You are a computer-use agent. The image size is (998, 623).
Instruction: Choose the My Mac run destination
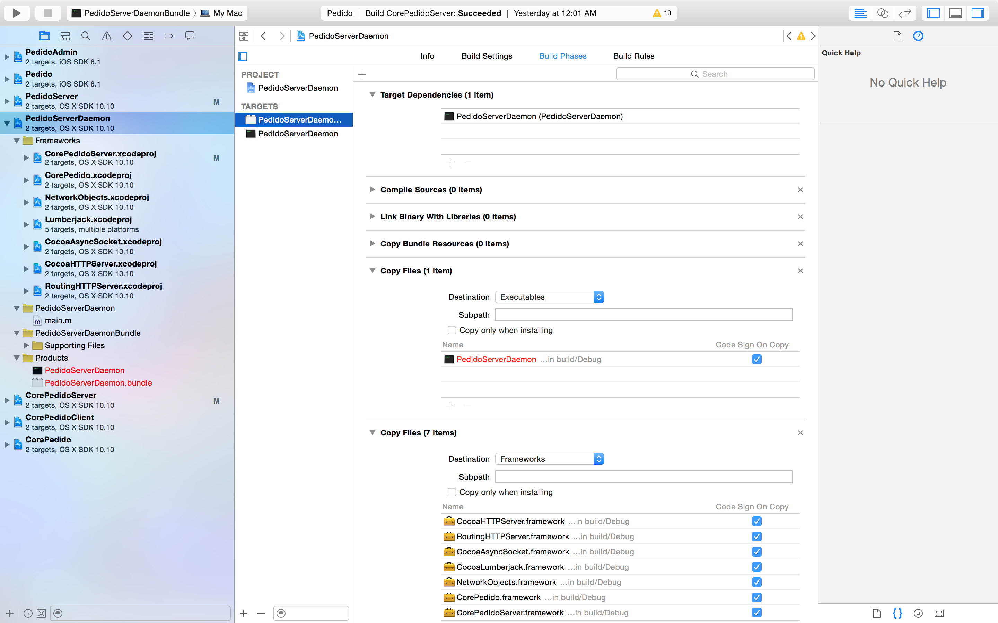[x=221, y=13]
